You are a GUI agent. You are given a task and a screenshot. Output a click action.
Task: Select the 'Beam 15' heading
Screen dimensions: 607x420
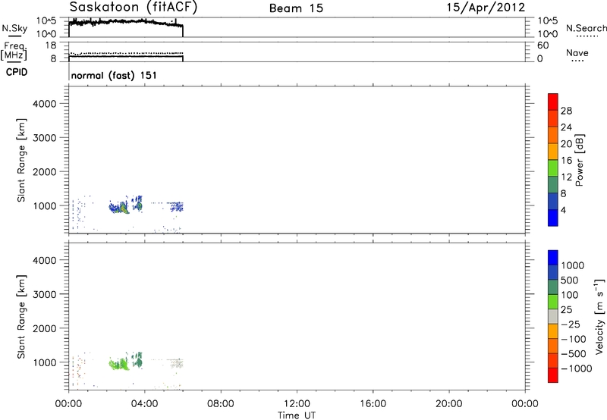296,8
